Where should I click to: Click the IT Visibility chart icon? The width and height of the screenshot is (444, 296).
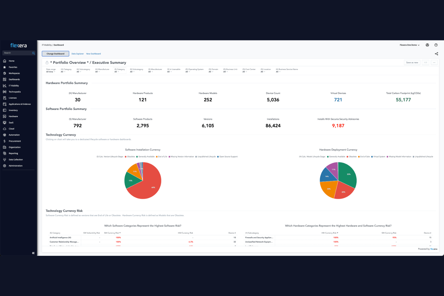4,85
